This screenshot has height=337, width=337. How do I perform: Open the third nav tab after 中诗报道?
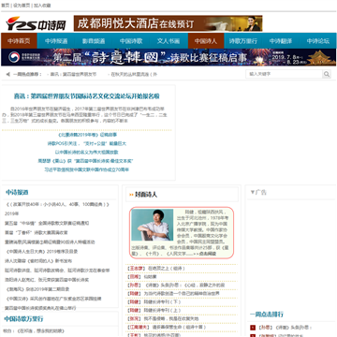tap(168, 41)
